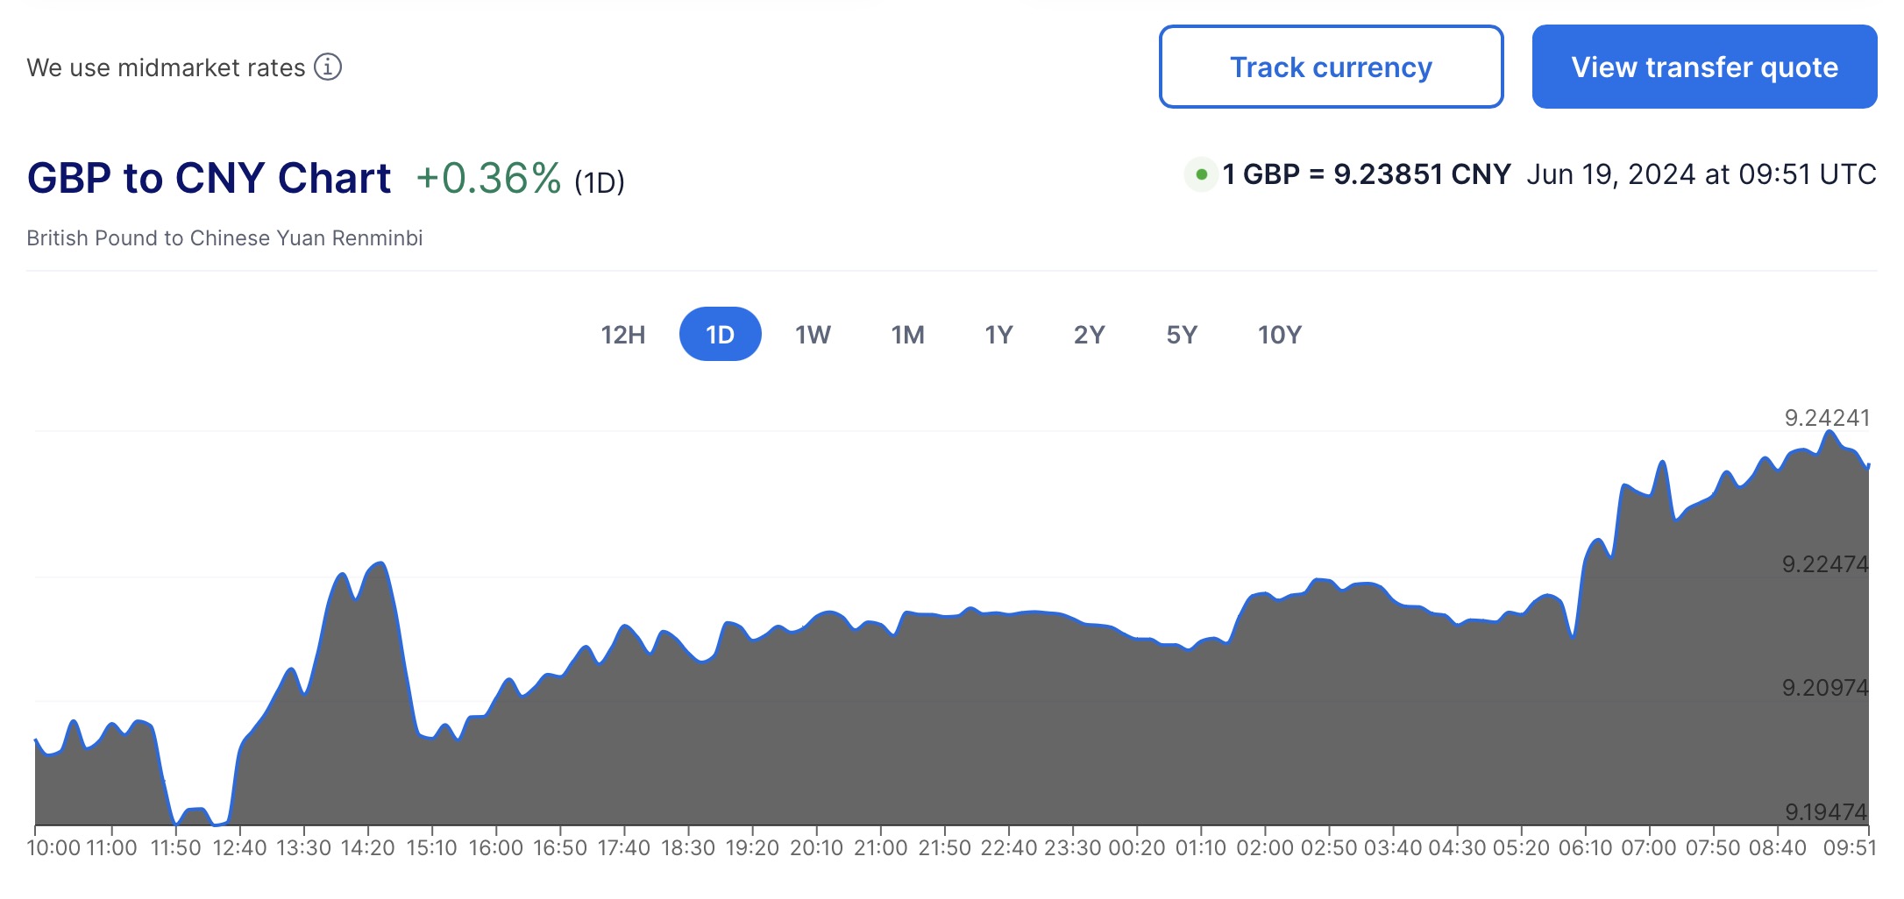
Task: Show the 1M chart range
Action: [x=907, y=335]
